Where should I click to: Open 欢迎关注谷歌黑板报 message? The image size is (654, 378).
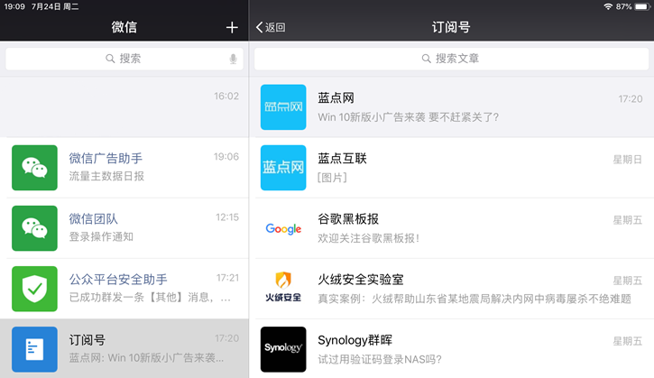(x=368, y=238)
